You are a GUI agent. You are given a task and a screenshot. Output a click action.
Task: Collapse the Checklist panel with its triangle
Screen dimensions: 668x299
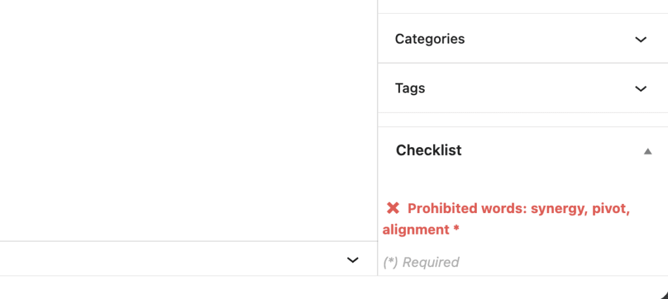(x=647, y=151)
